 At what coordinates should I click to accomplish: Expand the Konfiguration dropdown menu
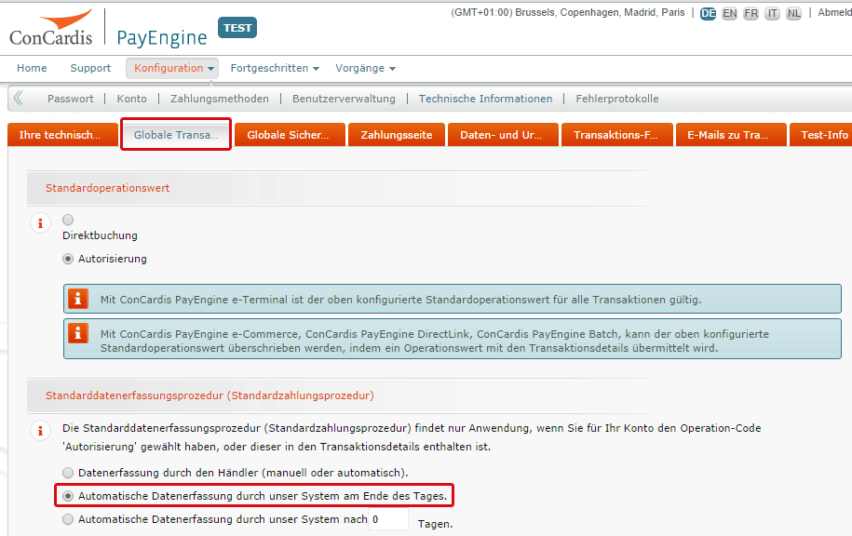pos(174,68)
